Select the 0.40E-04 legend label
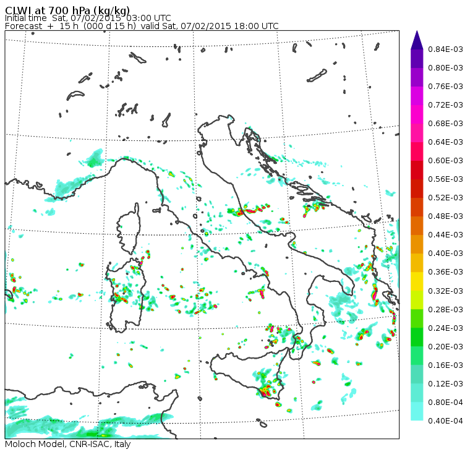The image size is (470, 452). click(x=445, y=421)
